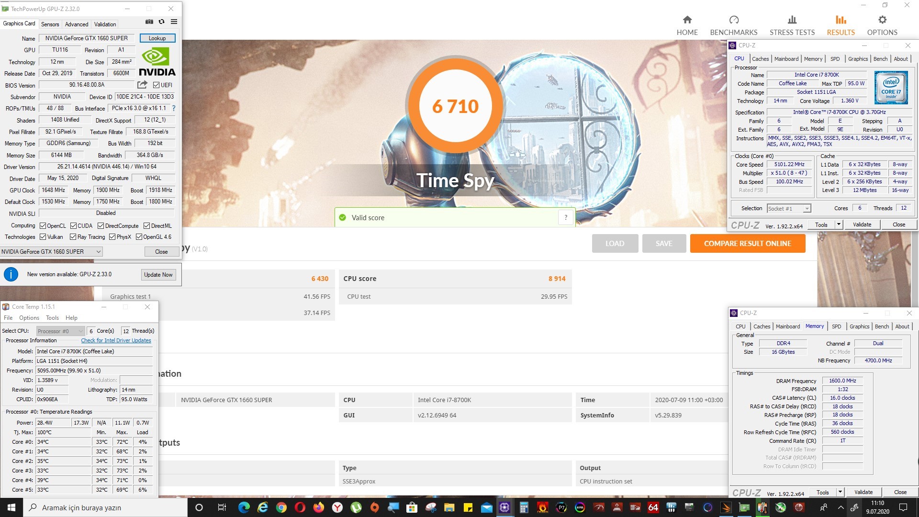Screen dimensions: 919x517
Task: Click the Valid score help question button
Action: (566, 217)
